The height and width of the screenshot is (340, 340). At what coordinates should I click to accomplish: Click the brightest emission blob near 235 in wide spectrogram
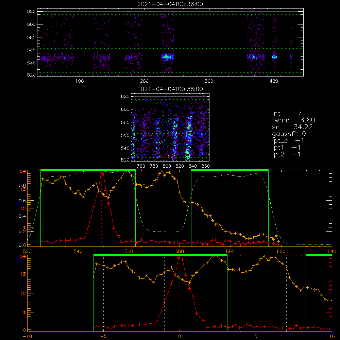point(167,57)
